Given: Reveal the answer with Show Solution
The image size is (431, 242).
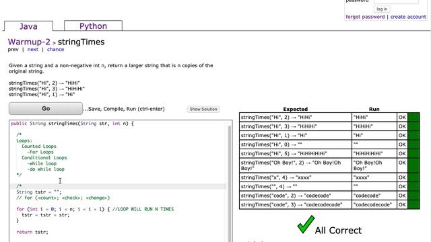Looking at the screenshot, I should (x=203, y=109).
